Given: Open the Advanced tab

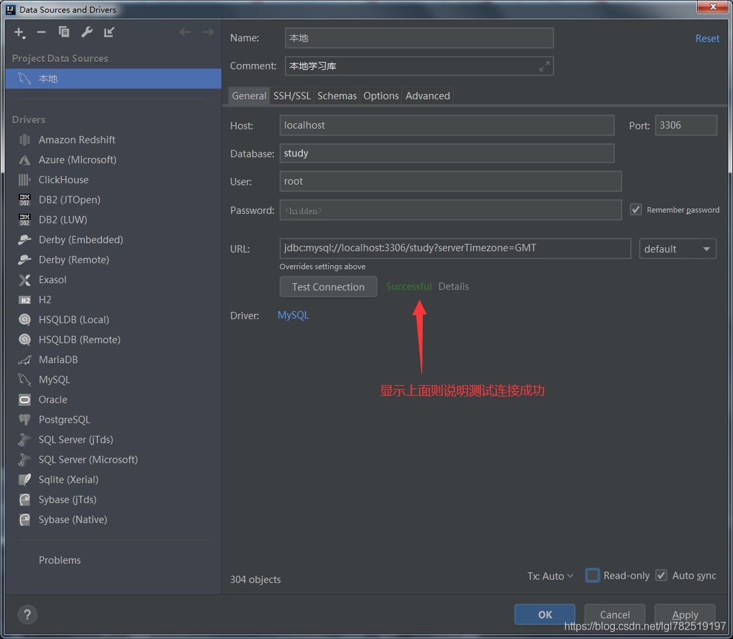Looking at the screenshot, I should point(428,96).
